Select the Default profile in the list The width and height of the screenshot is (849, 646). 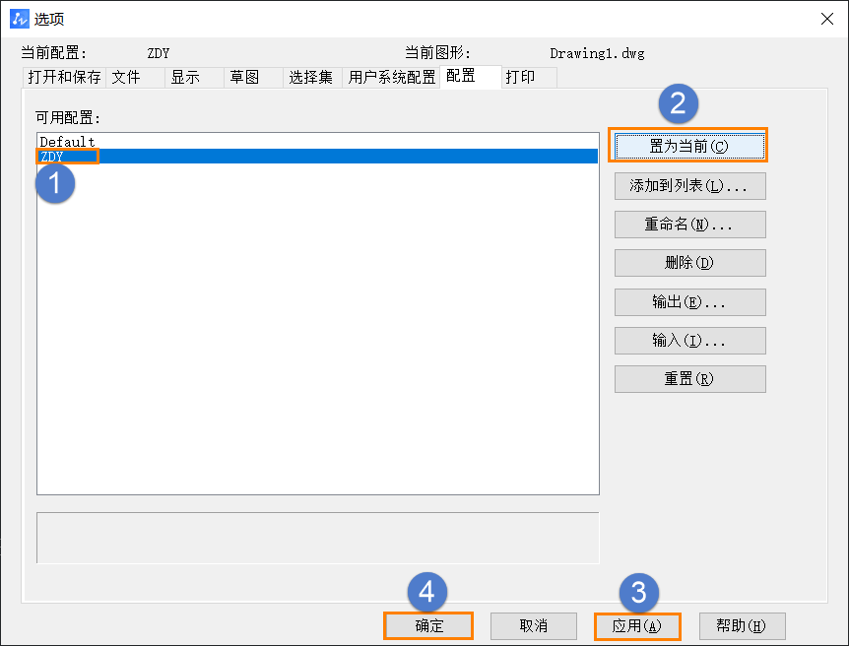tap(317, 142)
